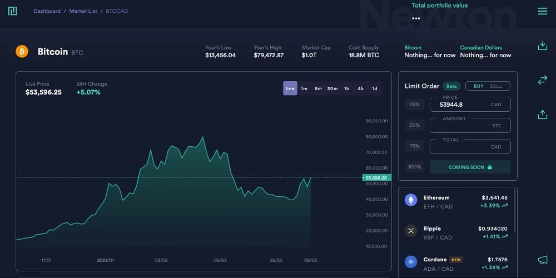Click the 2021/01 date axis label
The image size is (556, 278).
point(105,260)
